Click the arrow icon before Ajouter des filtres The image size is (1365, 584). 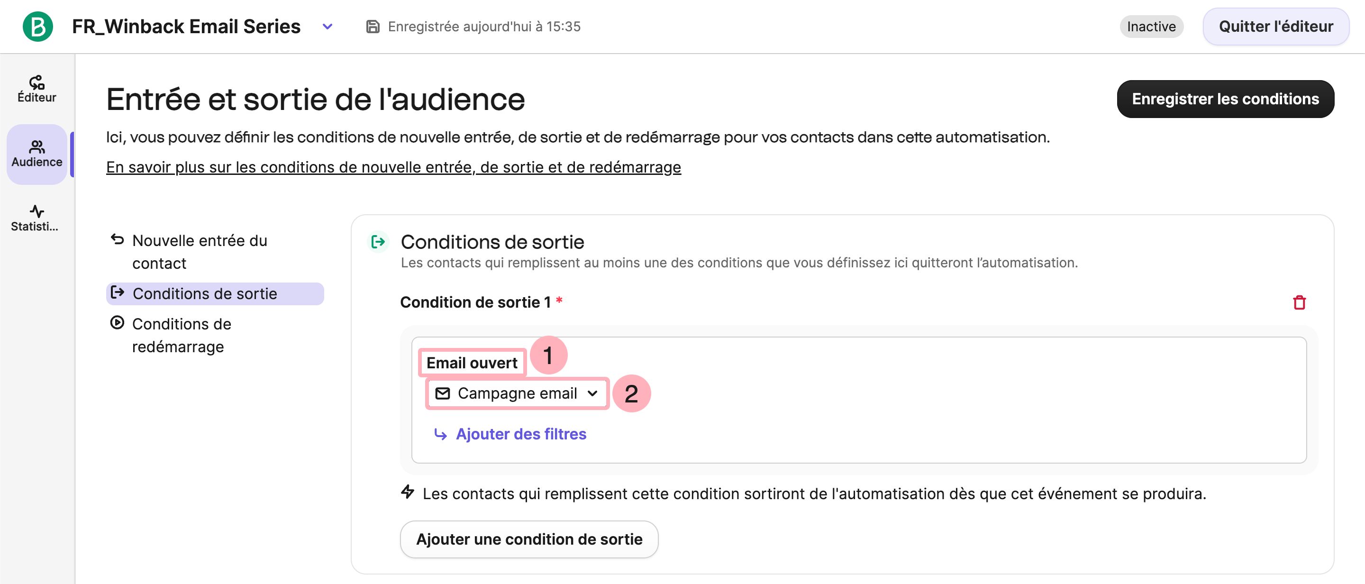[440, 435]
